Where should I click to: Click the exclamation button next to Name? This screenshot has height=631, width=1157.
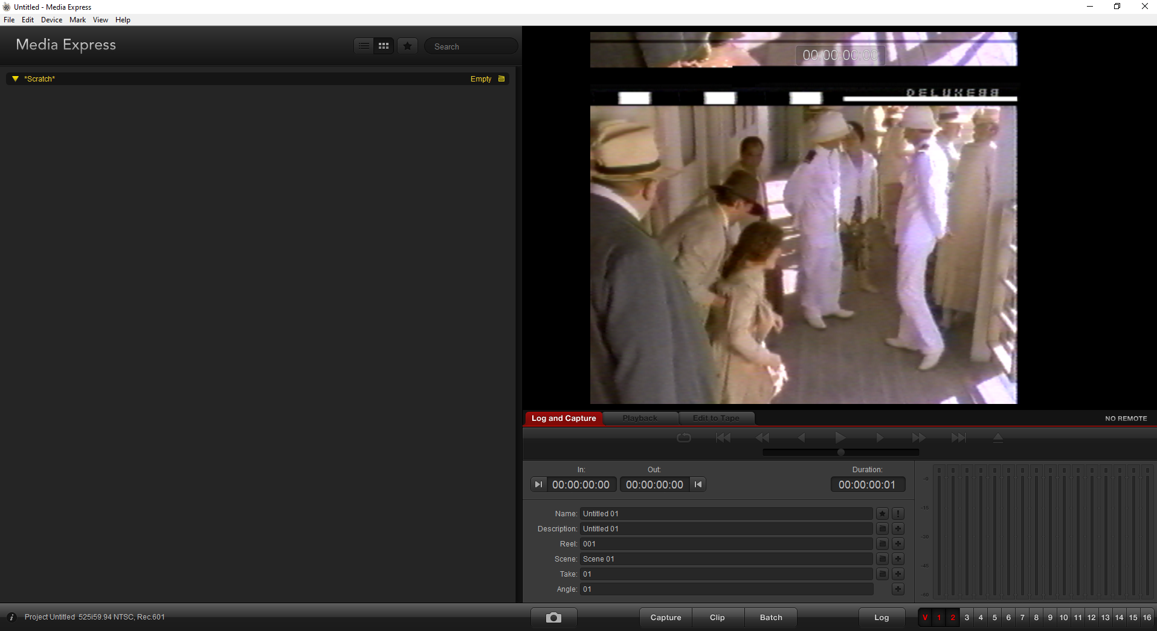coord(898,514)
